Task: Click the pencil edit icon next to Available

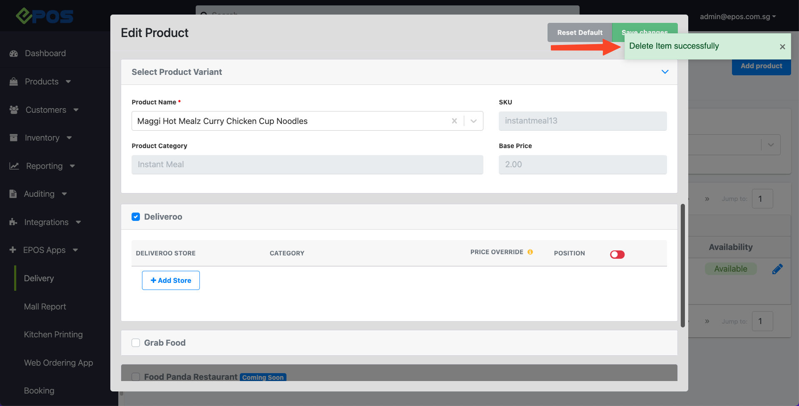Action: [777, 269]
